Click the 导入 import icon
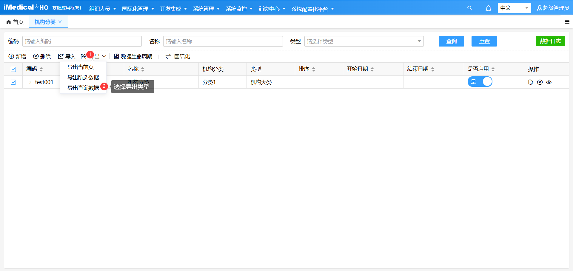 click(x=61, y=56)
